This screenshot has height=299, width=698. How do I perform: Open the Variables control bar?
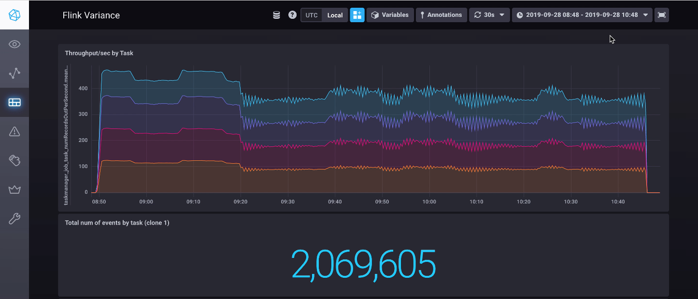pos(390,15)
